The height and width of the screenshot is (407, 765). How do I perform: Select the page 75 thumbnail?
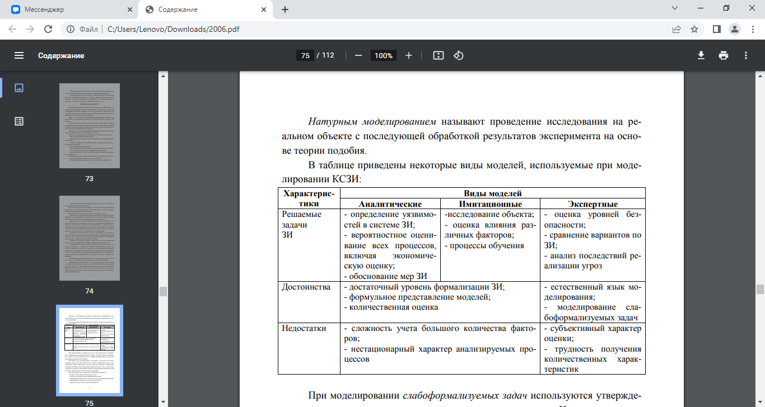[x=89, y=351]
